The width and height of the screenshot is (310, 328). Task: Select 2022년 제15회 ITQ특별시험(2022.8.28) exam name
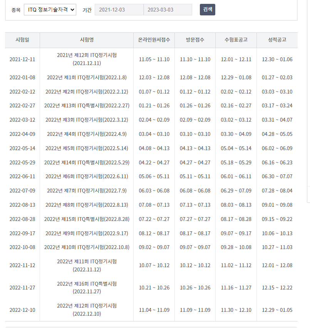(87, 219)
